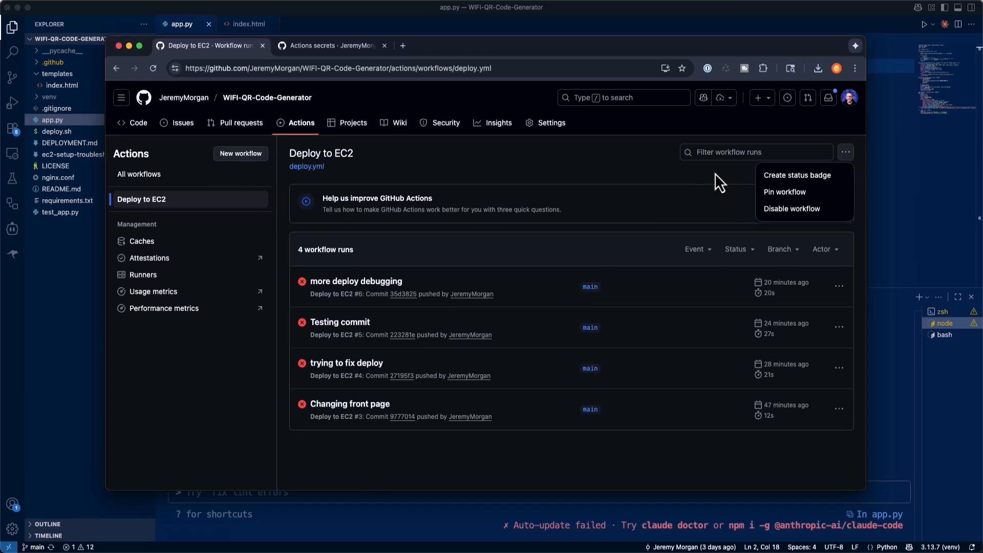
Task: Bookmark this page with star icon
Action: pos(682,68)
